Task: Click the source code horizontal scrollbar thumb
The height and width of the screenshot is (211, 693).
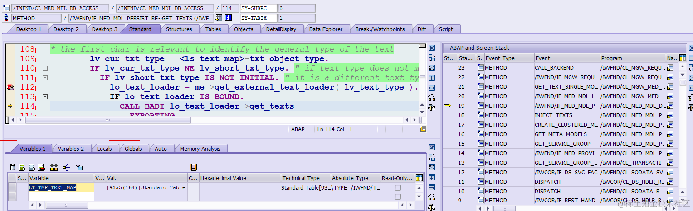Action: [x=107, y=120]
